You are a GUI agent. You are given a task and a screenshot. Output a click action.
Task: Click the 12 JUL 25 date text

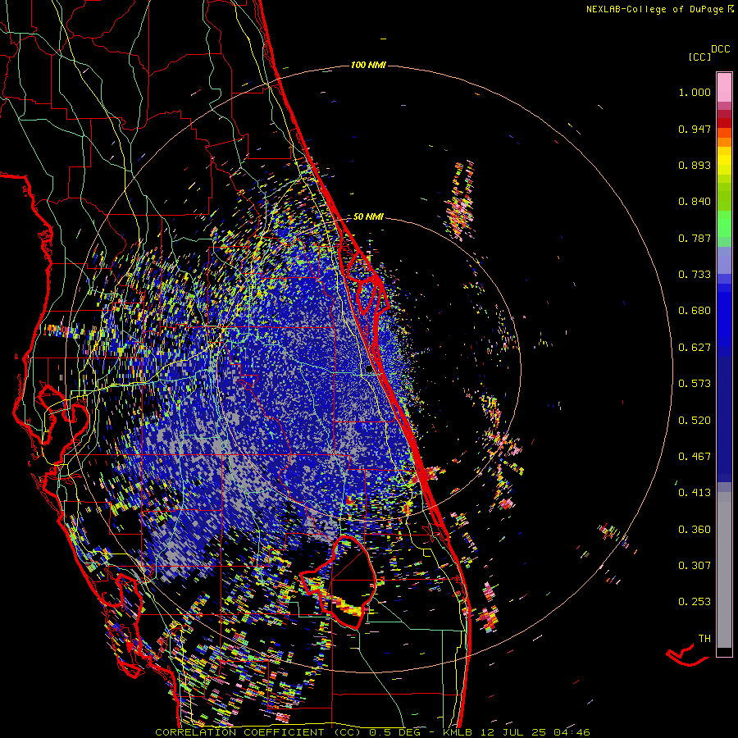point(514,732)
